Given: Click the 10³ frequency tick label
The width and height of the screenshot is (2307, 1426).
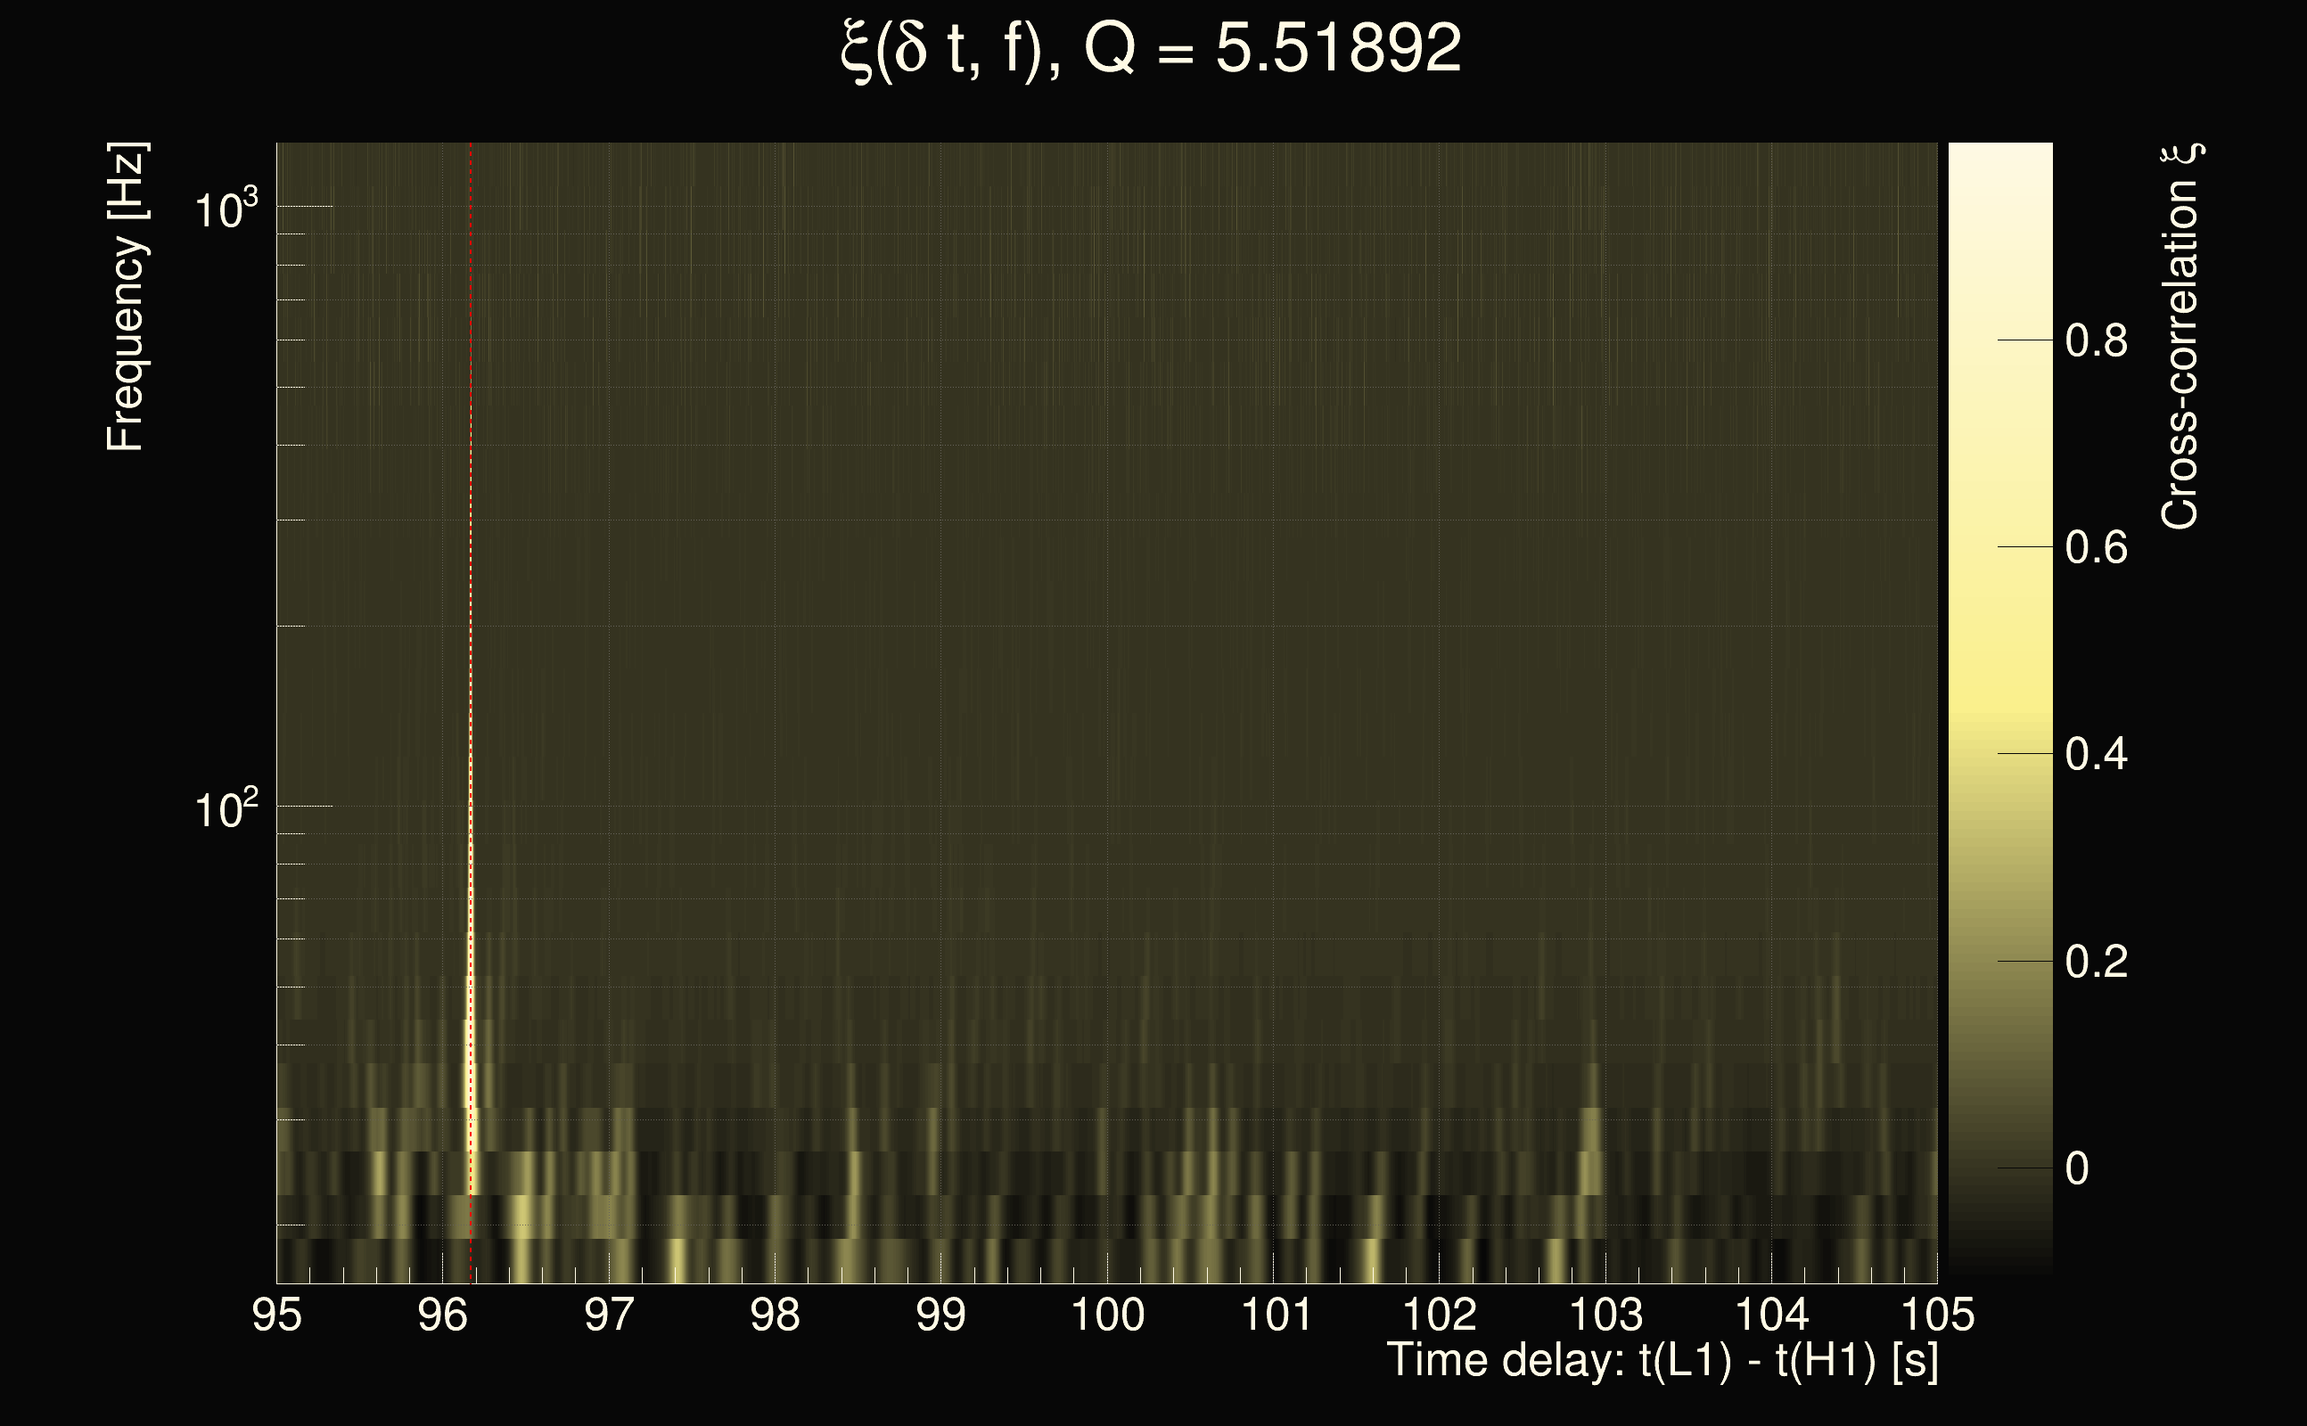Looking at the screenshot, I should click(x=226, y=209).
